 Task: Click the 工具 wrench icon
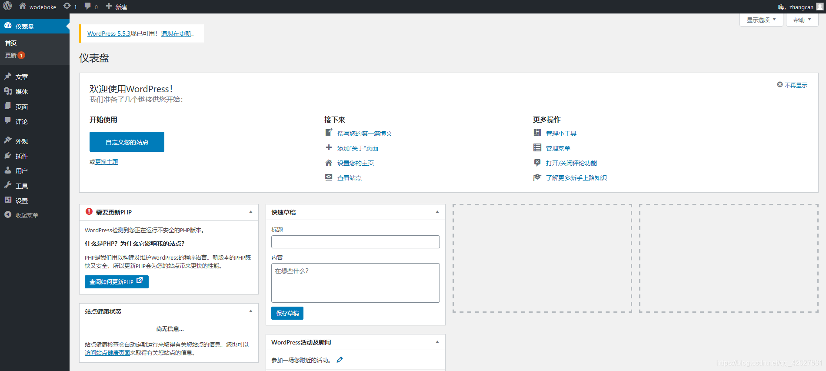click(8, 185)
